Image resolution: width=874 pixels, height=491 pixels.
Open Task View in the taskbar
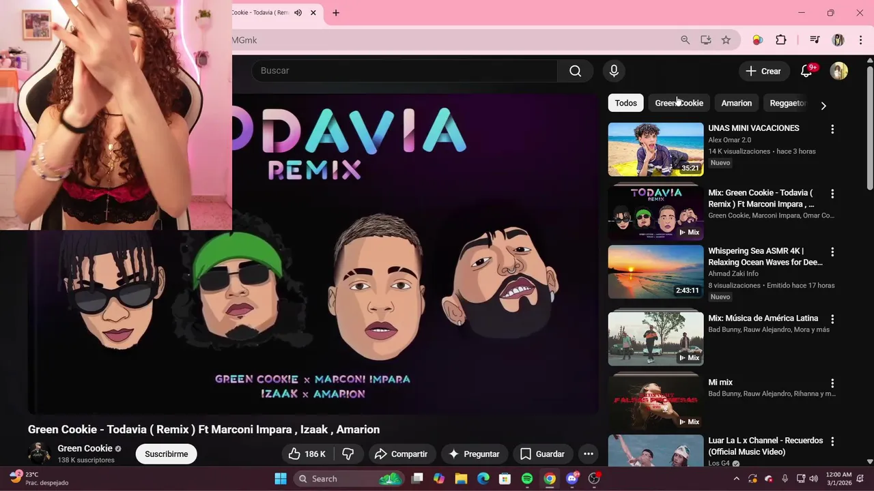417,479
